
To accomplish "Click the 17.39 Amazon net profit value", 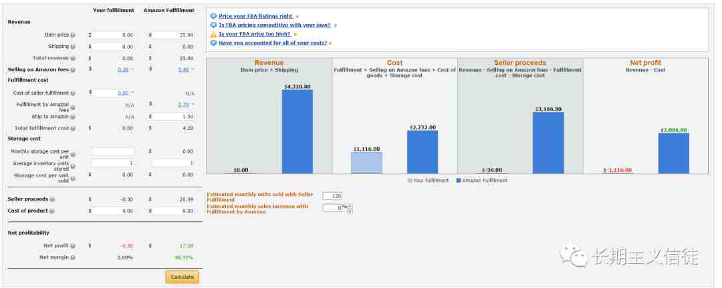I will click(x=187, y=246).
